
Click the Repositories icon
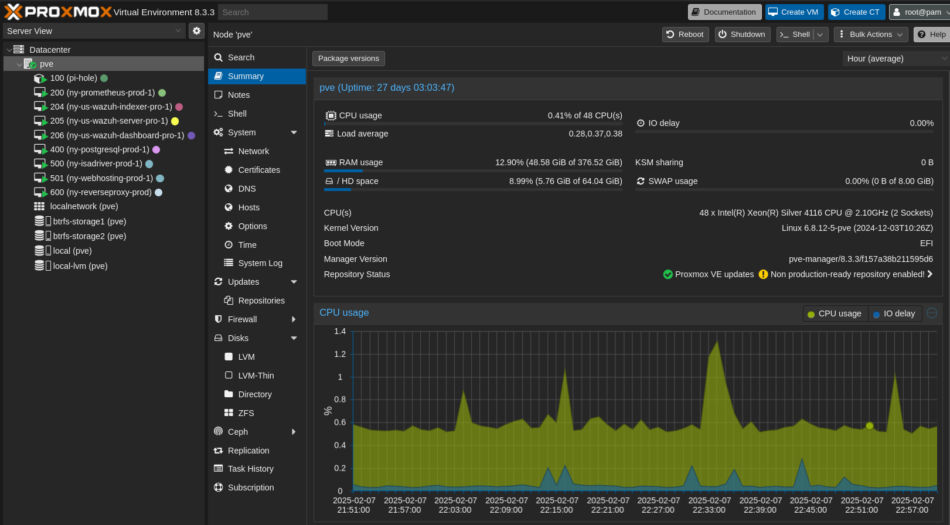coord(229,301)
